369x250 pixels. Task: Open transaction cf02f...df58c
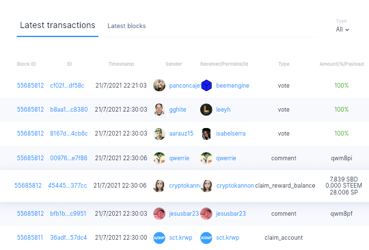pos(67,86)
